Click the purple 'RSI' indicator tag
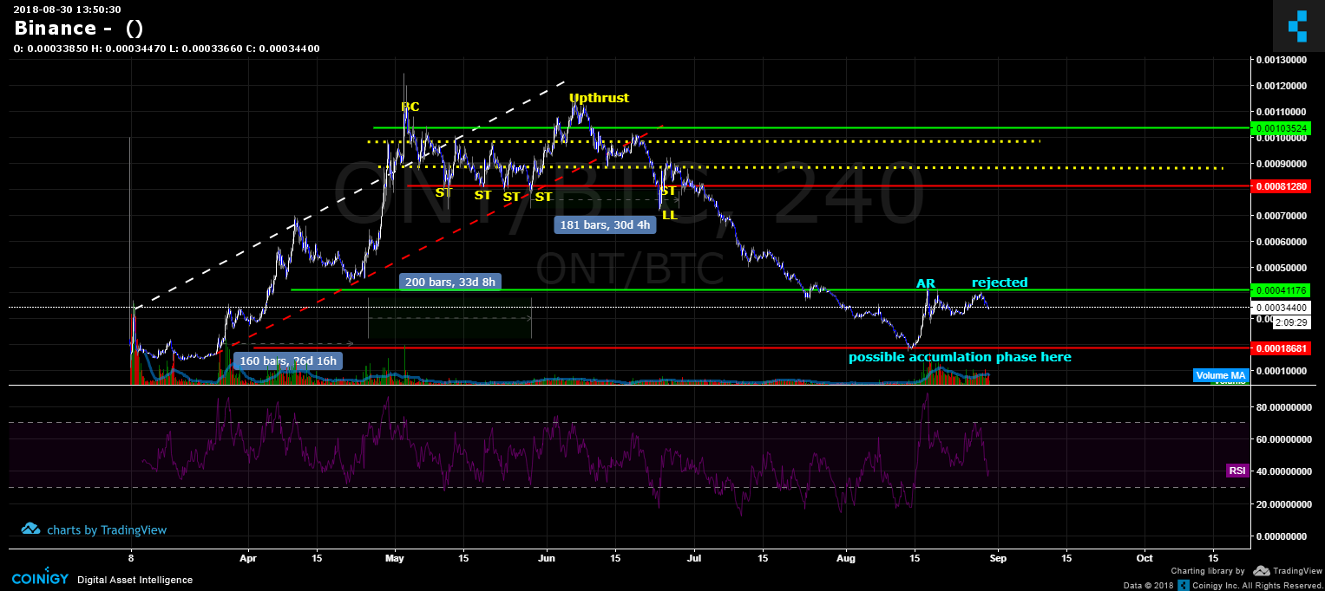The image size is (1325, 591). click(1237, 471)
